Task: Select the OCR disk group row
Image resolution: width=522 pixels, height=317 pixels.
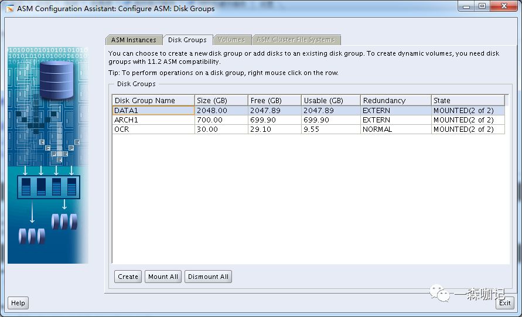Action: click(x=153, y=129)
